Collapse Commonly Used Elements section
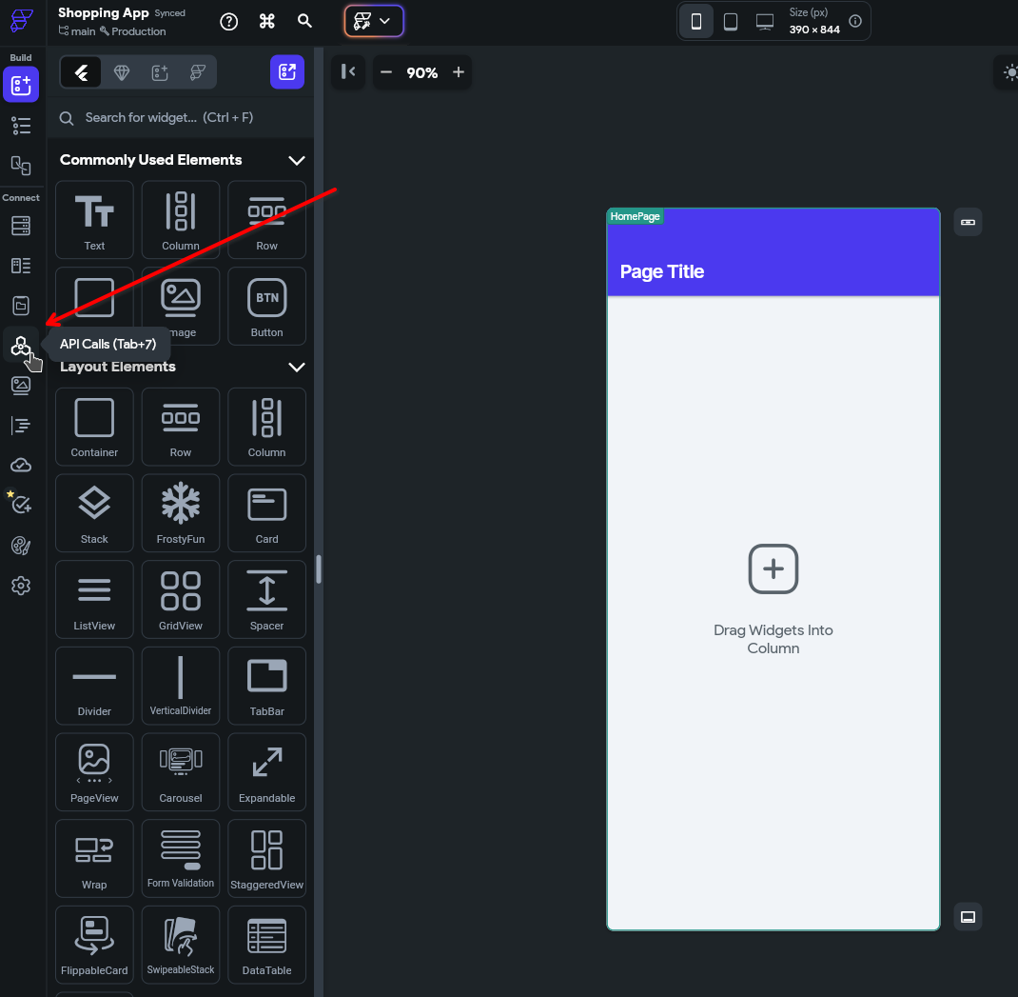1018x997 pixels. point(297,161)
